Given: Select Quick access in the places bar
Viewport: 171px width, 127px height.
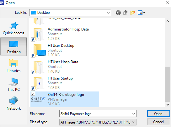Looking at the screenshot, I should point(13,28).
